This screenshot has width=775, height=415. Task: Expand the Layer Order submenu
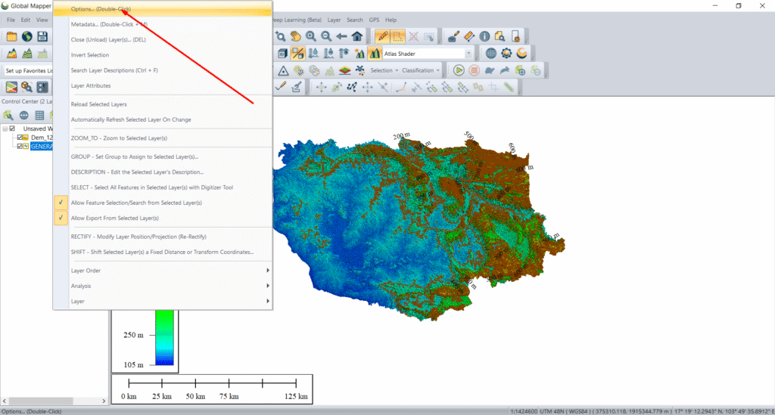pyautogui.click(x=163, y=271)
